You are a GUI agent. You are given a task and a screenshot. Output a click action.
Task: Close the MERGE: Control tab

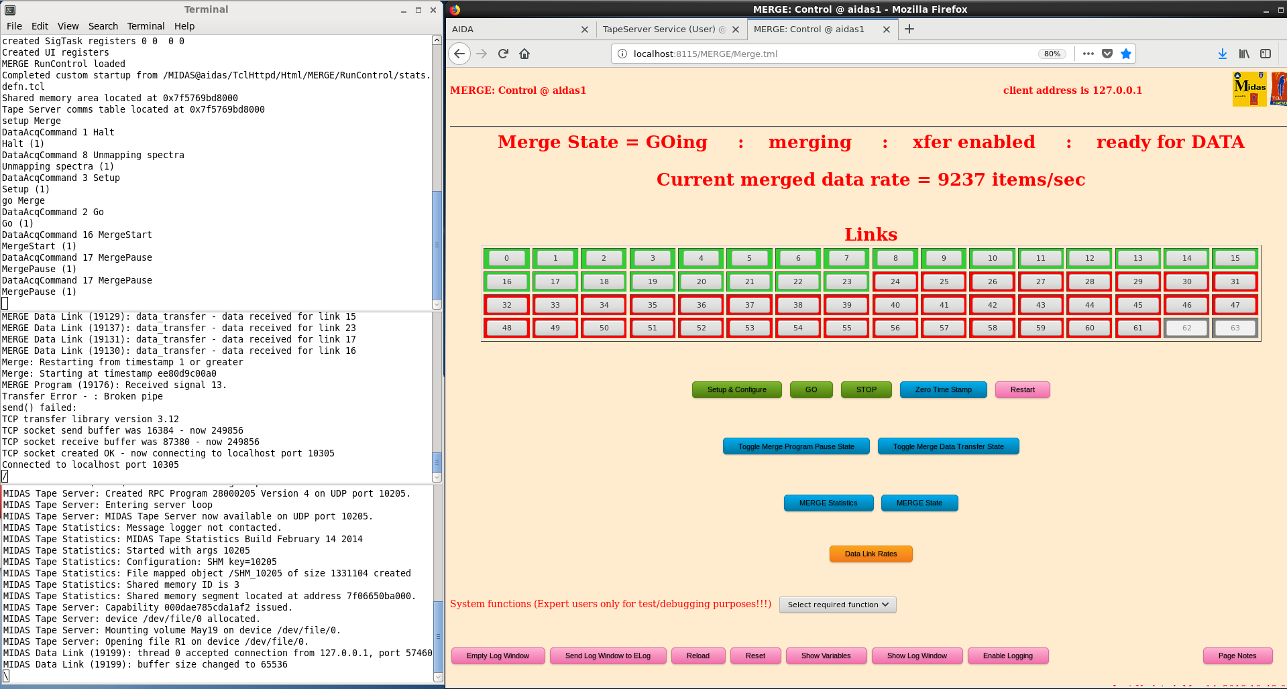(x=887, y=29)
